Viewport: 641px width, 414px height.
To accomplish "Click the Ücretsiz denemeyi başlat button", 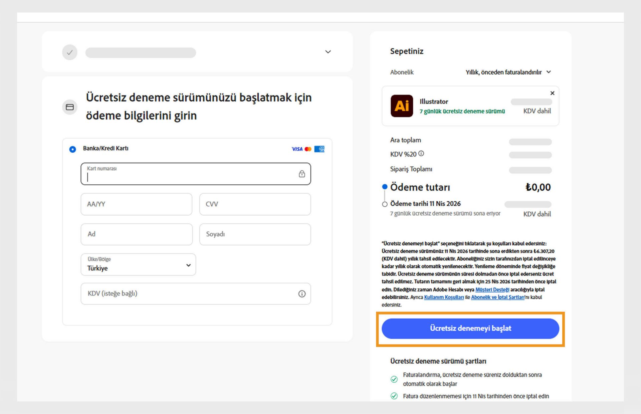I will [470, 328].
